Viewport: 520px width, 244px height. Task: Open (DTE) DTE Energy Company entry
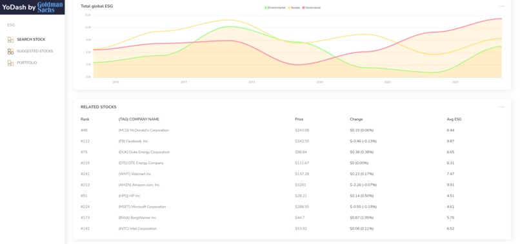(141, 164)
